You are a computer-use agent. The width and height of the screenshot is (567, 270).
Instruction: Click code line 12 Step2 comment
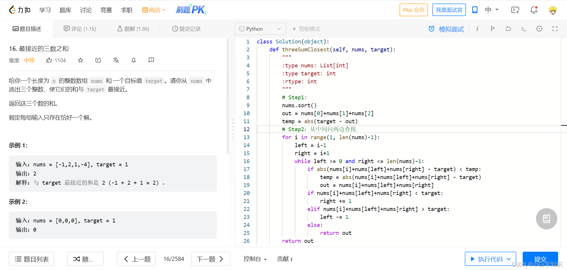(x=319, y=129)
